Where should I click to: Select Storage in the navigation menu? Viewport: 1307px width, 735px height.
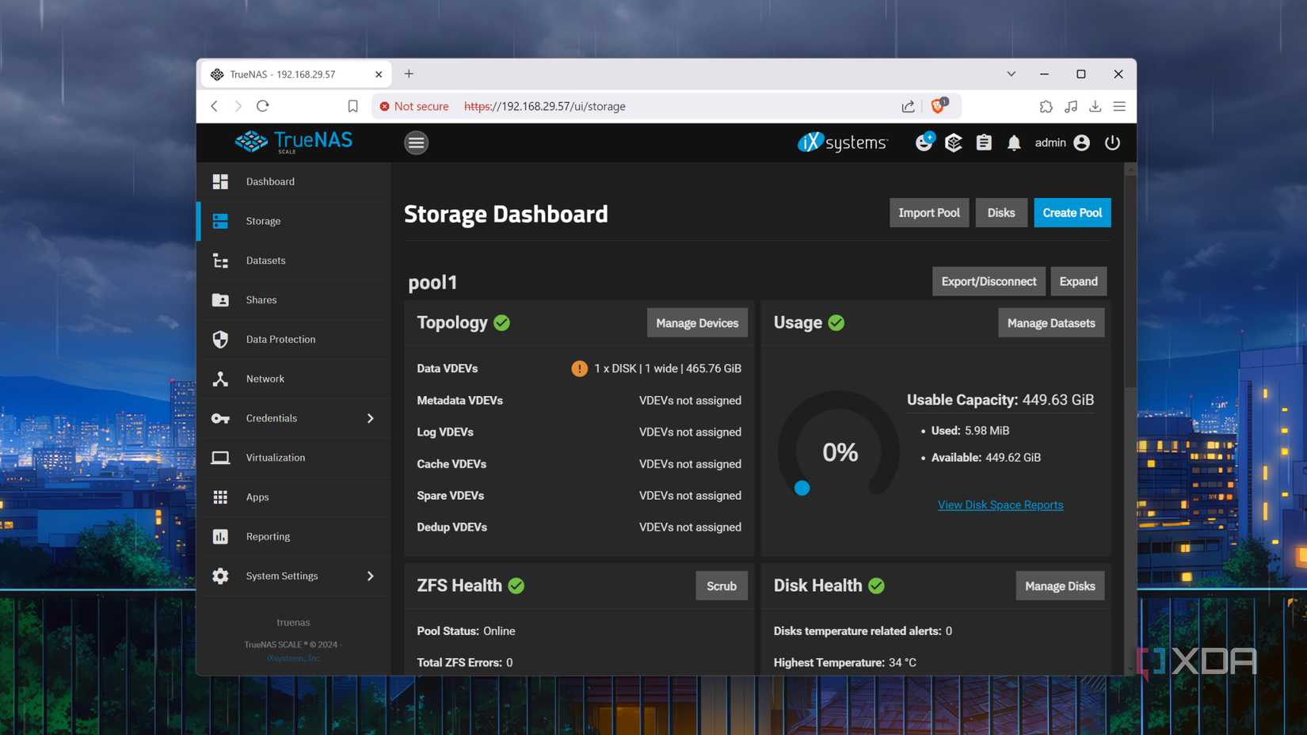[262, 221]
